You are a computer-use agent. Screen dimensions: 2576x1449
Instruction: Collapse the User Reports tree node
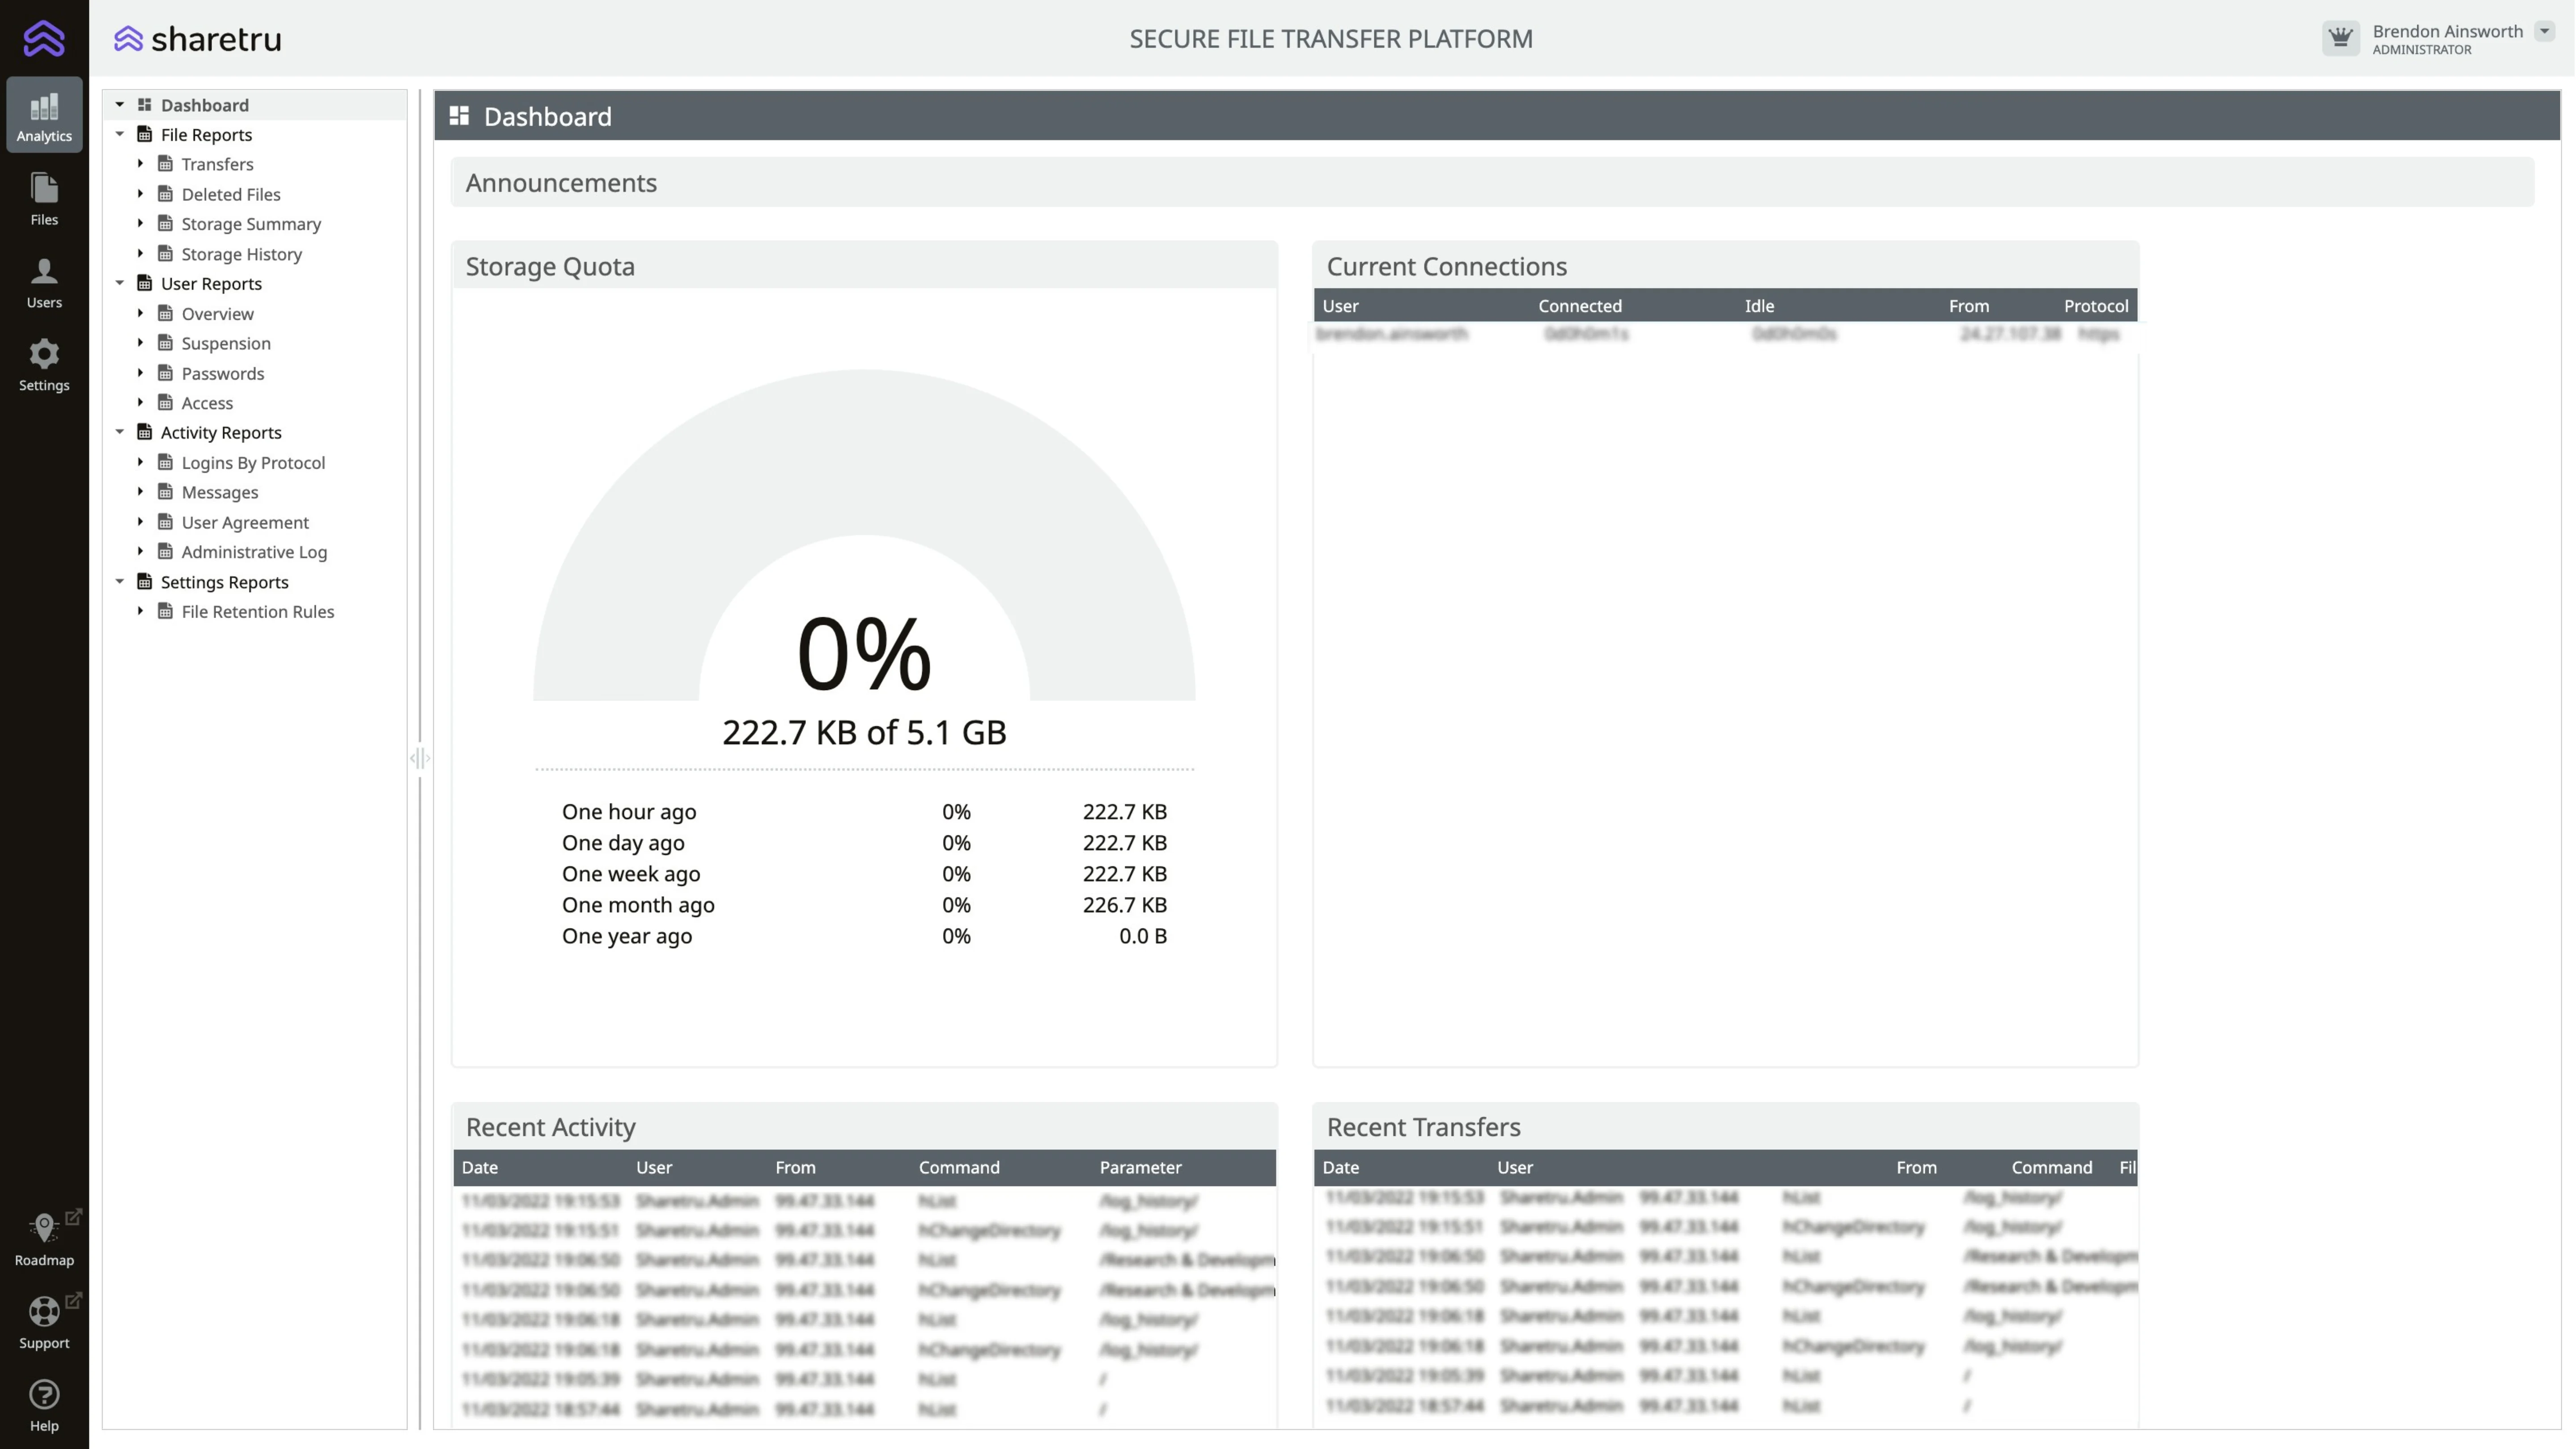[120, 283]
